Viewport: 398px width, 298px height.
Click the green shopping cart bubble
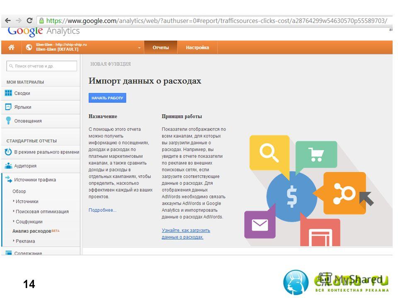tap(316, 154)
